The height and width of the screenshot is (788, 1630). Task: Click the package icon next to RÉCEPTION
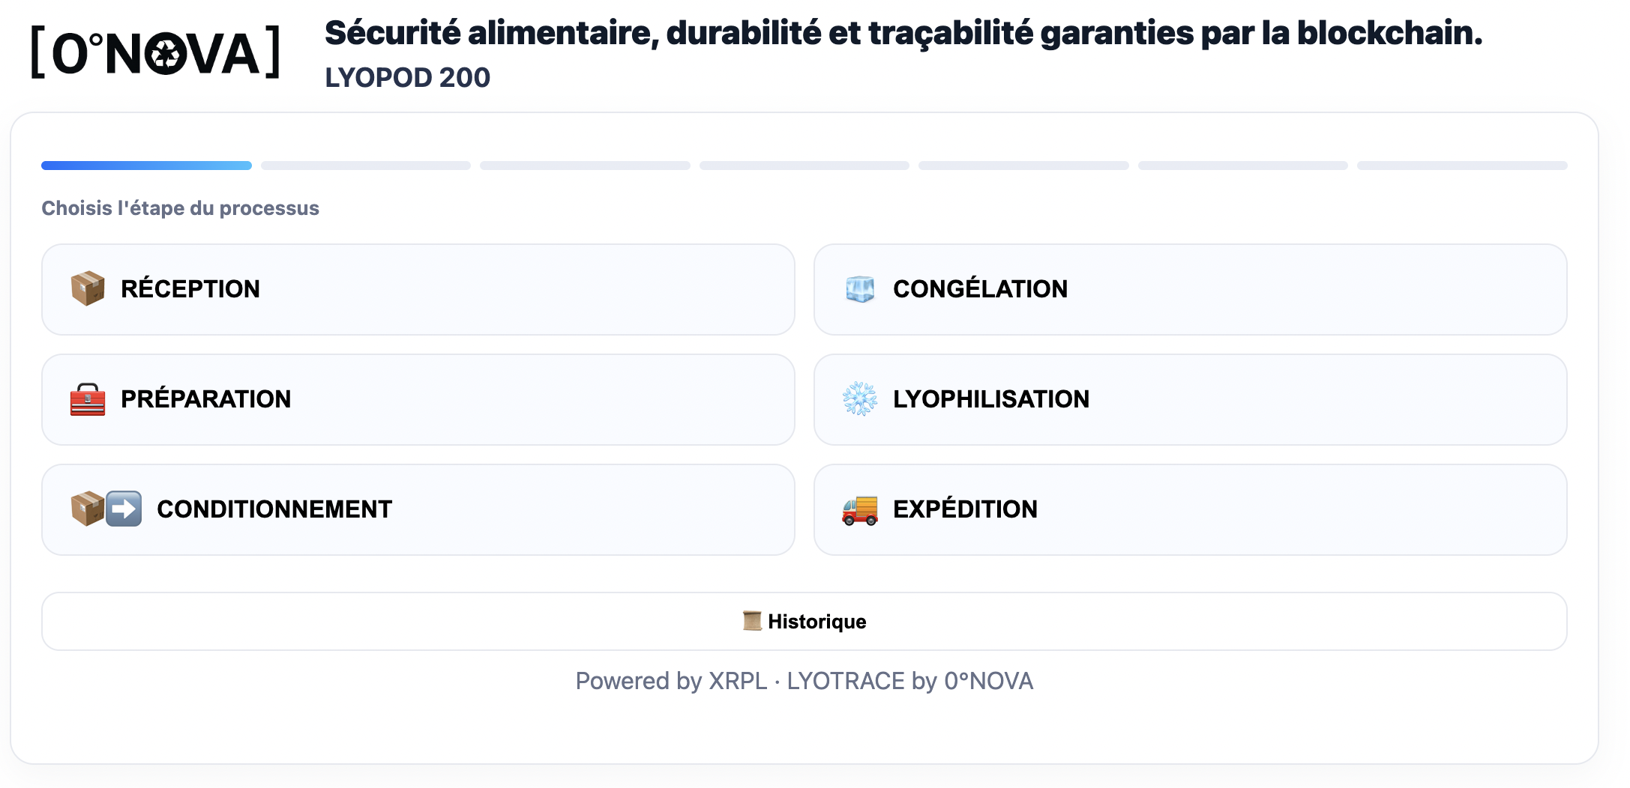90,289
